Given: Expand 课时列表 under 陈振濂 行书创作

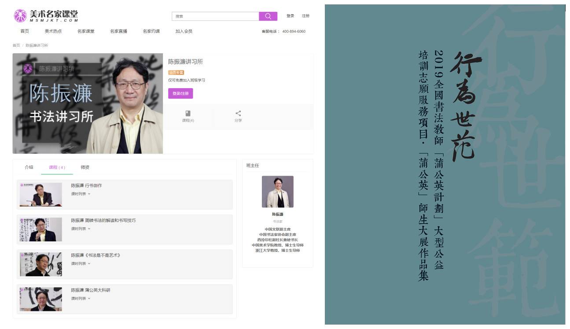Looking at the screenshot, I should click(81, 194).
